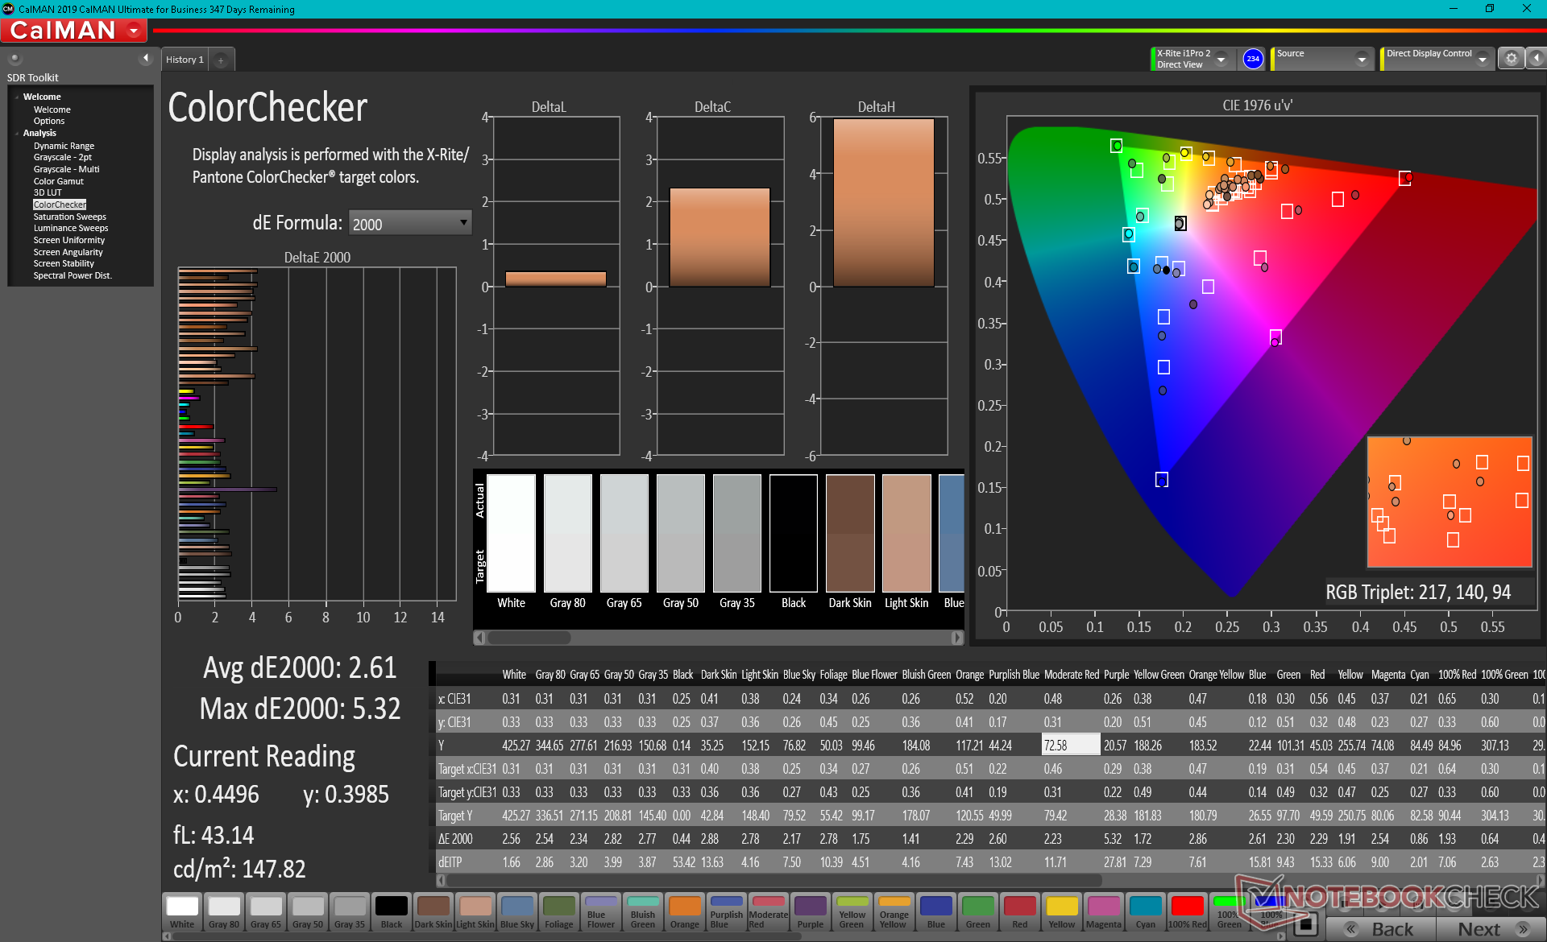The width and height of the screenshot is (1547, 942).
Task: Collapse the SDR Toolkit sidebar arrow
Action: click(x=145, y=58)
